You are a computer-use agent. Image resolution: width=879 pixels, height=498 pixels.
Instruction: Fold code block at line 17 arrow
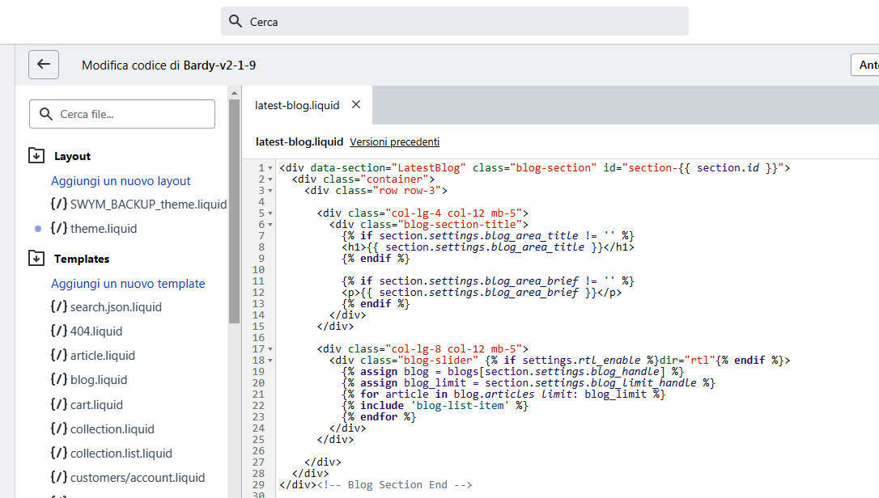[x=270, y=349]
